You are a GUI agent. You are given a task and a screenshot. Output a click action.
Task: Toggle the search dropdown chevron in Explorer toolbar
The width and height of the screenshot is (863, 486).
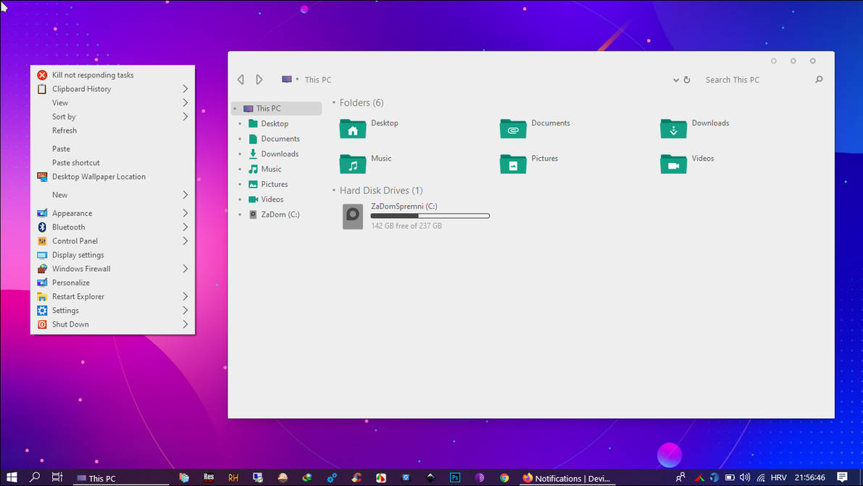[676, 80]
